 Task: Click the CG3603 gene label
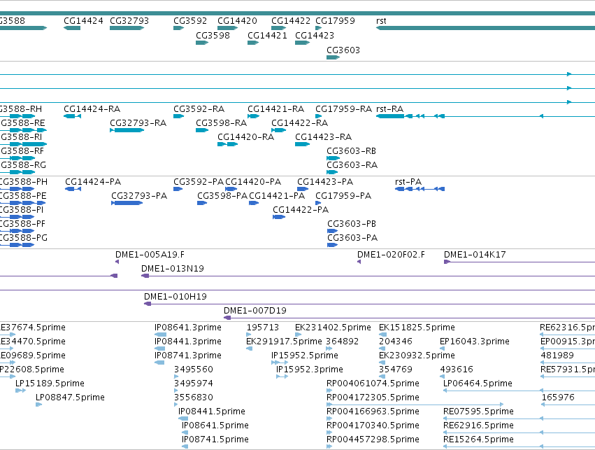343,50
